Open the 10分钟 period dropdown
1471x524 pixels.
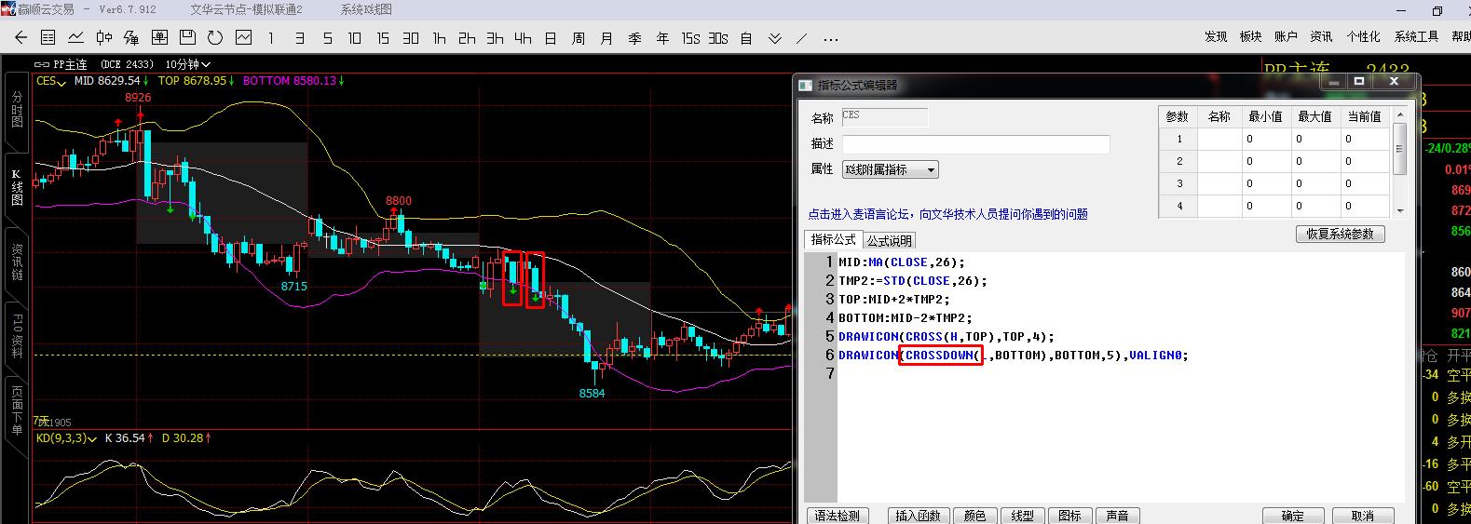click(x=188, y=64)
